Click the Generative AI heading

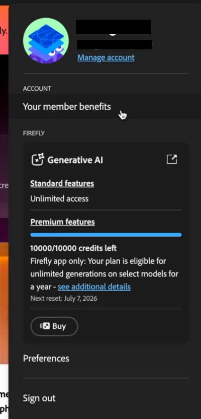75,160
